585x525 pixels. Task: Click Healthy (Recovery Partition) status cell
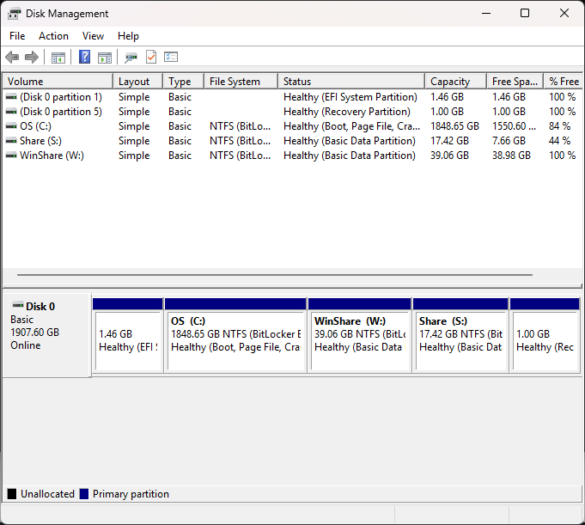346,112
